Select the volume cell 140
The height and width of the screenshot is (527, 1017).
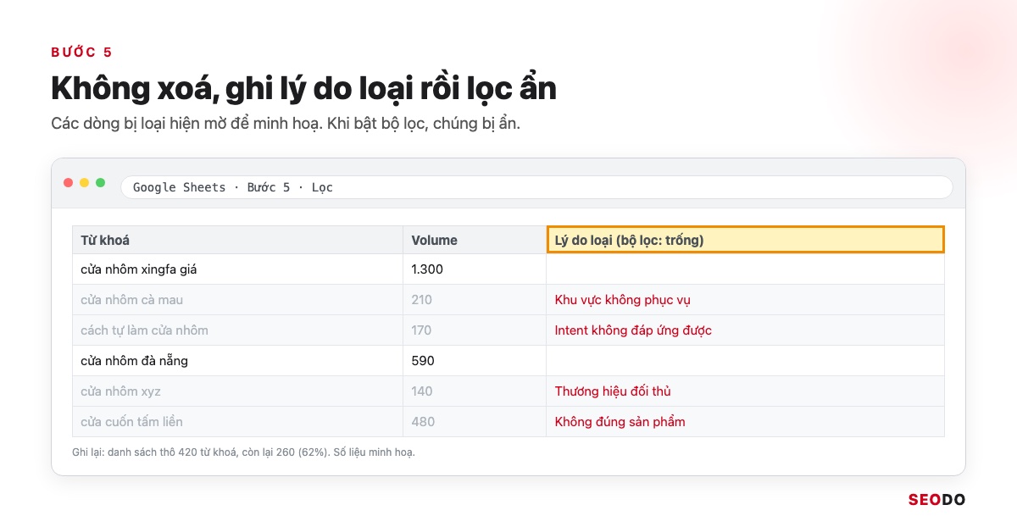point(475,391)
